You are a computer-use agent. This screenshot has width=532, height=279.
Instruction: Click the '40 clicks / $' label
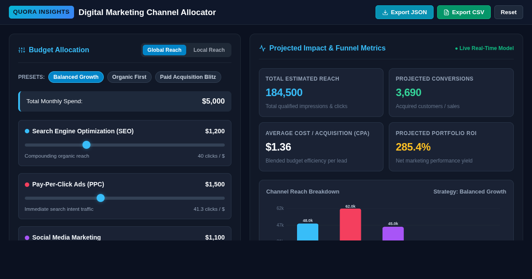(211, 156)
